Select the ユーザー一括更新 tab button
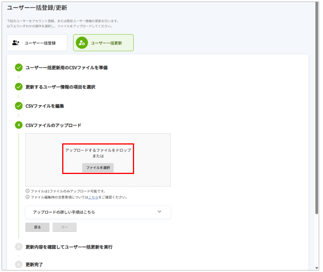The height and width of the screenshot is (272, 323). point(103,43)
